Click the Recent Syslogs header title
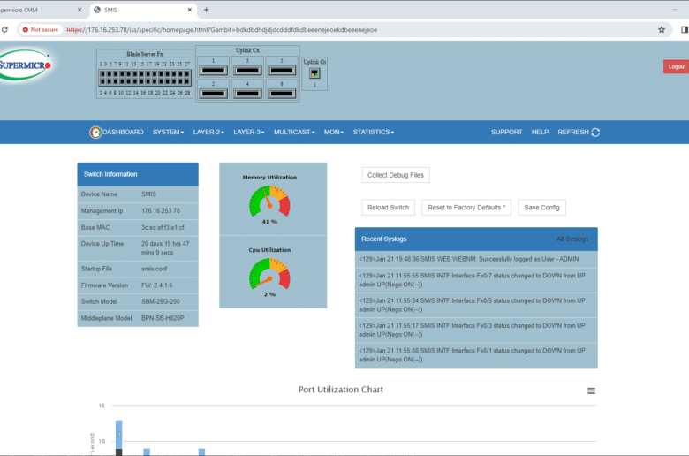Viewport: 689px width, 456px height. point(383,239)
